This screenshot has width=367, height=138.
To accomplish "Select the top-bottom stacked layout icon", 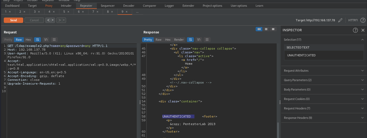I will point(266,29).
